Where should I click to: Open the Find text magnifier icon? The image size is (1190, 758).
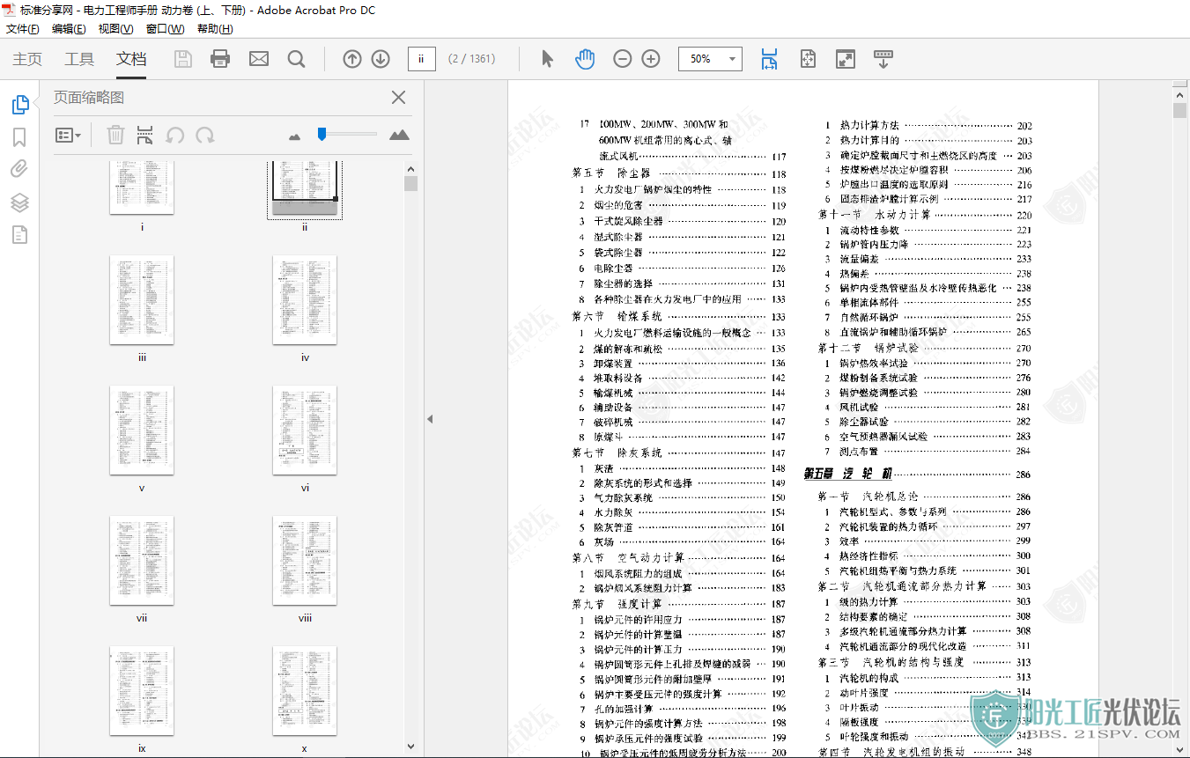point(296,59)
